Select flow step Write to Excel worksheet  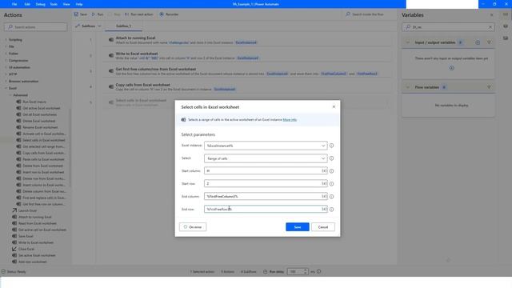[x=246, y=55]
